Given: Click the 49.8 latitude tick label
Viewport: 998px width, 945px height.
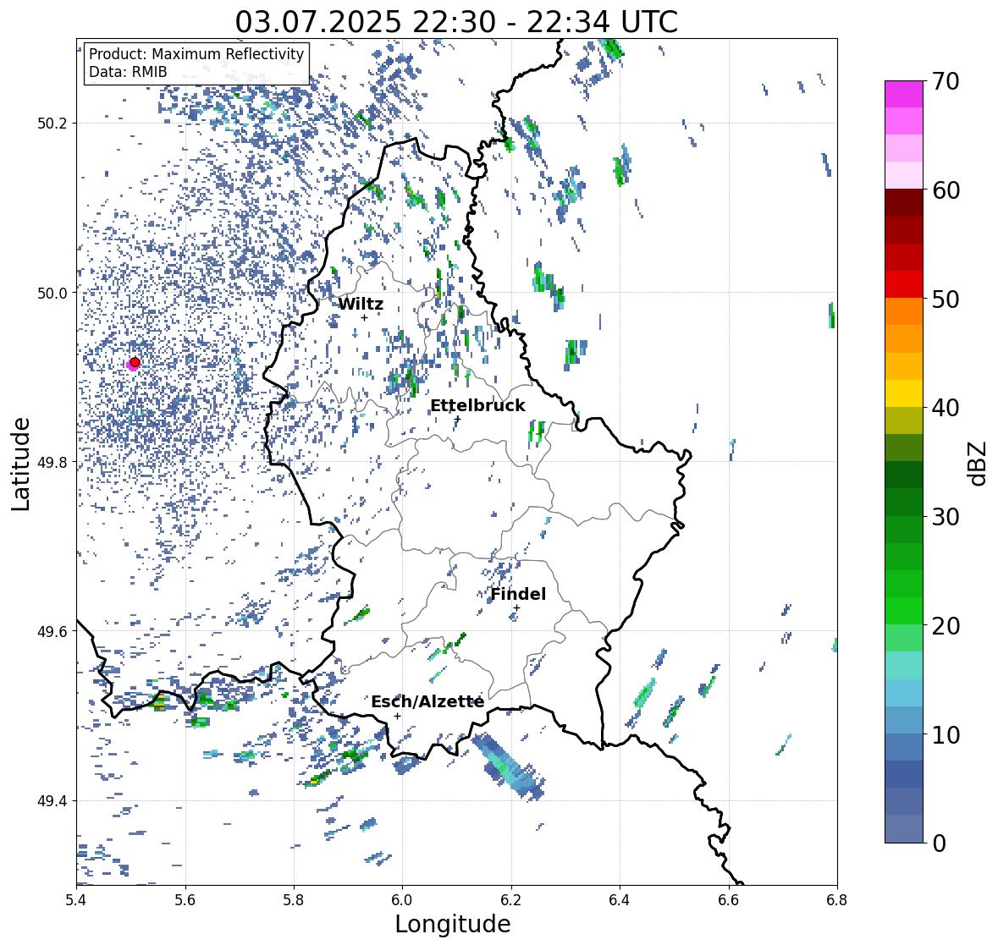Looking at the screenshot, I should pyautogui.click(x=52, y=462).
